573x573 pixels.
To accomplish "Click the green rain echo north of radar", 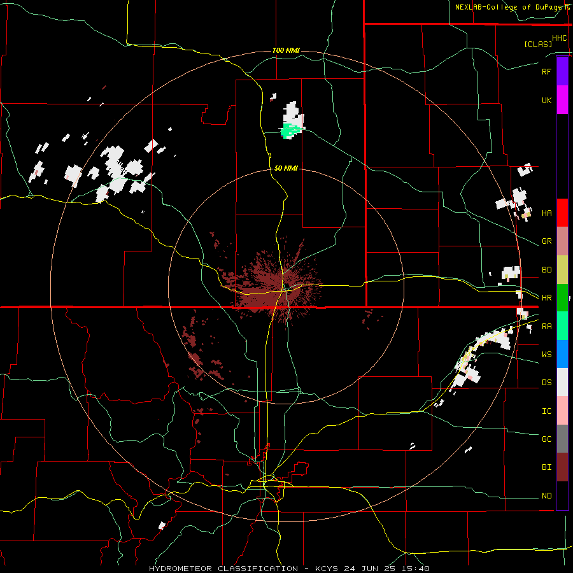I will coord(291,131).
